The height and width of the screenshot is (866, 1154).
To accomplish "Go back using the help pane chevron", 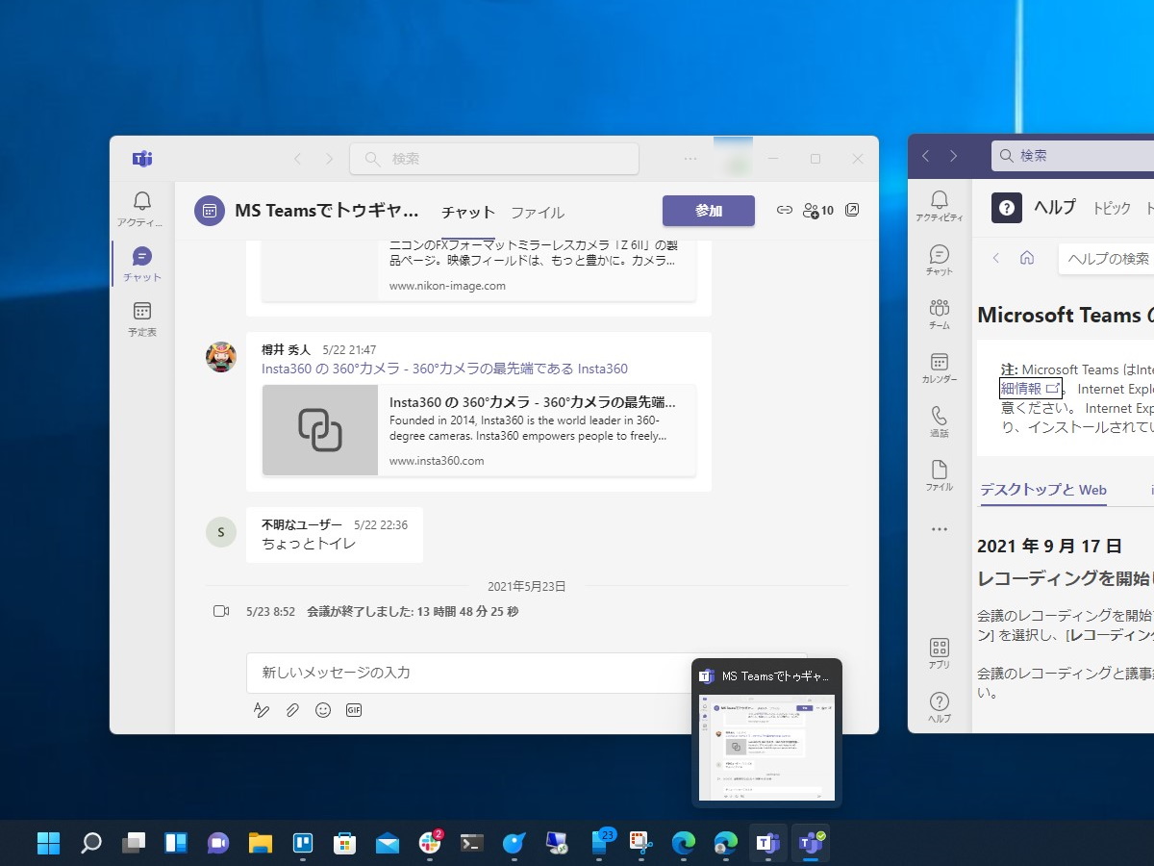I will [x=996, y=258].
